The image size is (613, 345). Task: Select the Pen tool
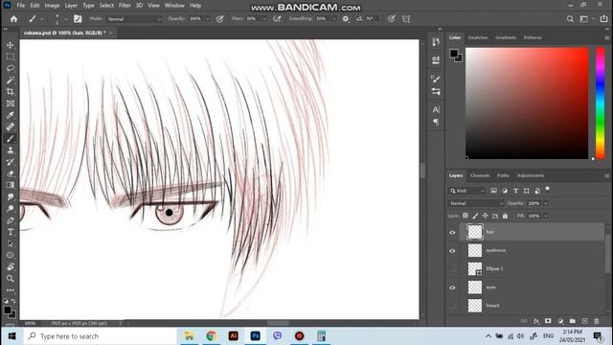(x=11, y=220)
